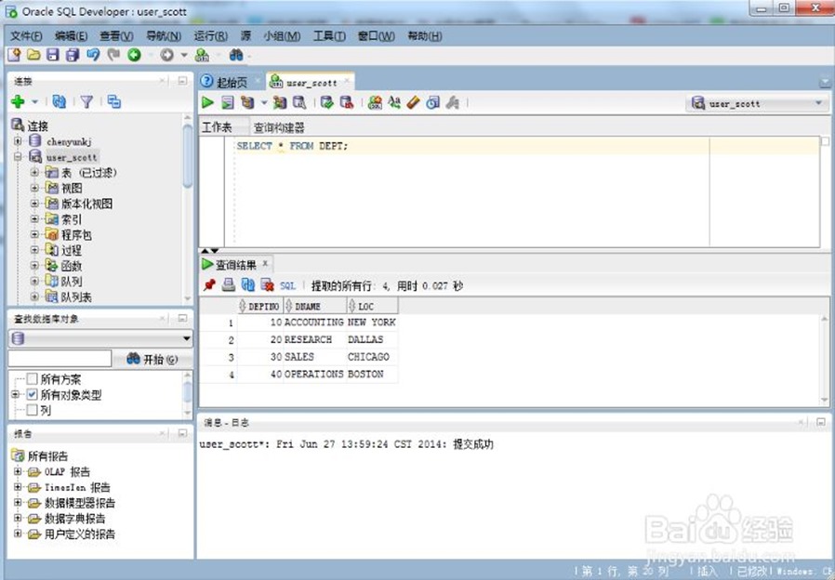The width and height of the screenshot is (835, 580).
Task: Expand the OLAP 报告 folder
Action: tap(18, 471)
